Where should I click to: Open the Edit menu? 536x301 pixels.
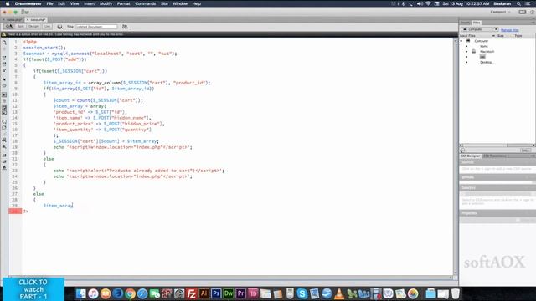click(x=61, y=3)
